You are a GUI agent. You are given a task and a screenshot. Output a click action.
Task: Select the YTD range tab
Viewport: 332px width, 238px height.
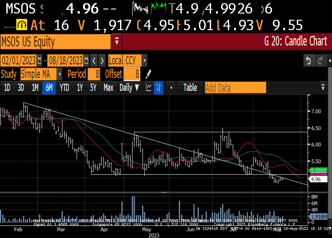(x=65, y=87)
